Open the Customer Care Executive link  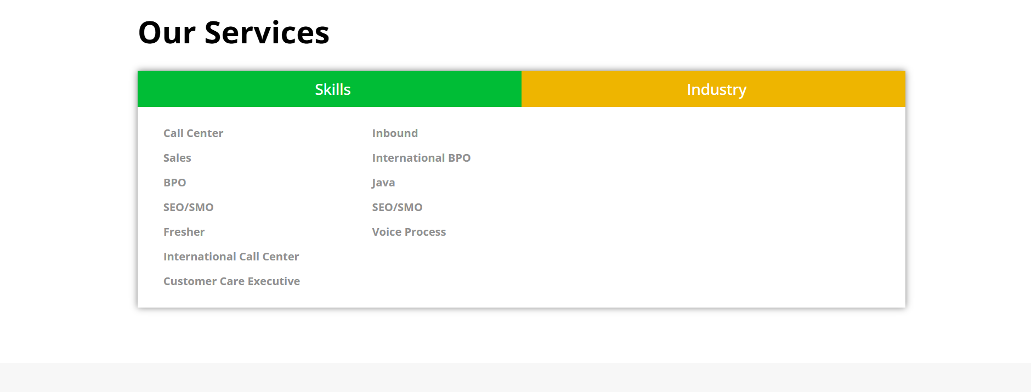pyautogui.click(x=231, y=281)
